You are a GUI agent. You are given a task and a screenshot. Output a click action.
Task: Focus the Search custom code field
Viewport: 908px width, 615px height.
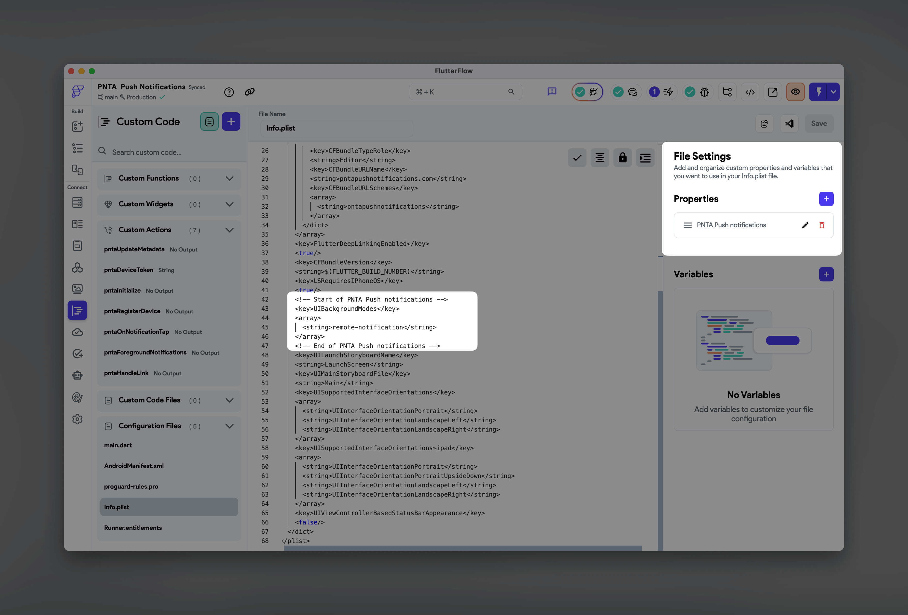[169, 152]
